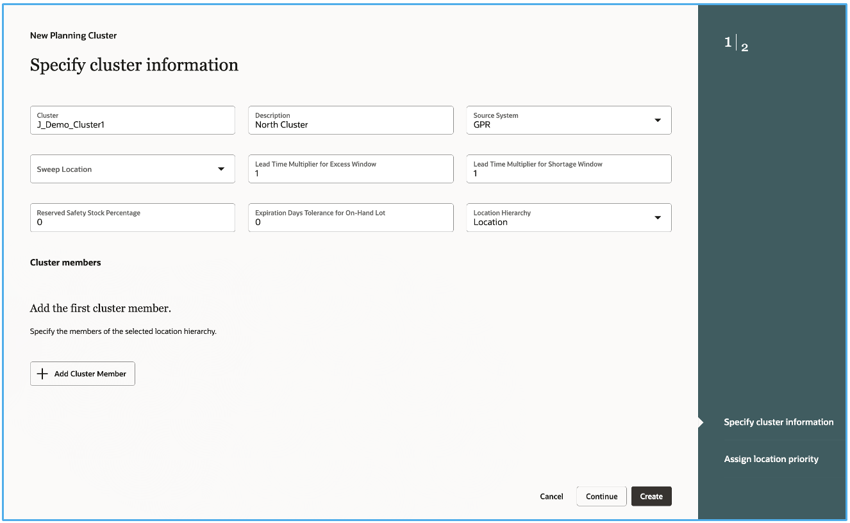Select the Assign location priority step
The height and width of the screenshot is (523, 850).
[771, 459]
